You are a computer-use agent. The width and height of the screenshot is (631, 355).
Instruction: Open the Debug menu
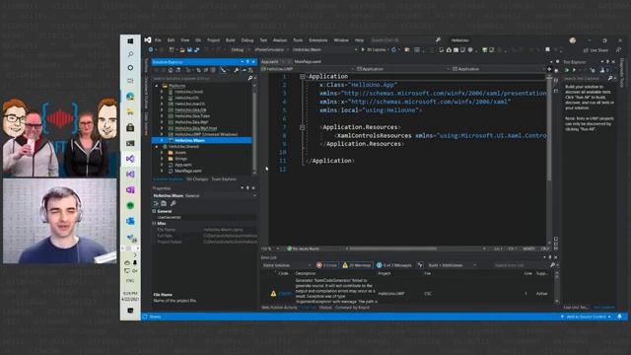[247, 40]
